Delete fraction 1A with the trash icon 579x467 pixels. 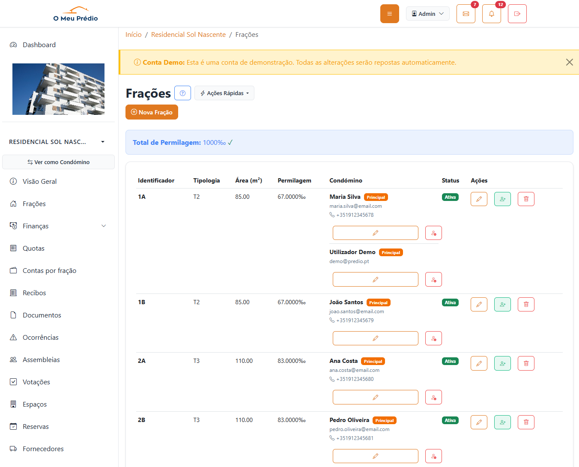coord(526,199)
